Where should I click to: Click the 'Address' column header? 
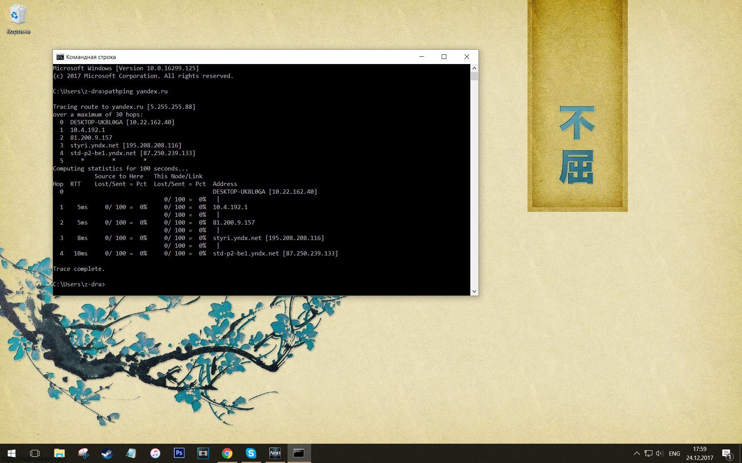(225, 184)
